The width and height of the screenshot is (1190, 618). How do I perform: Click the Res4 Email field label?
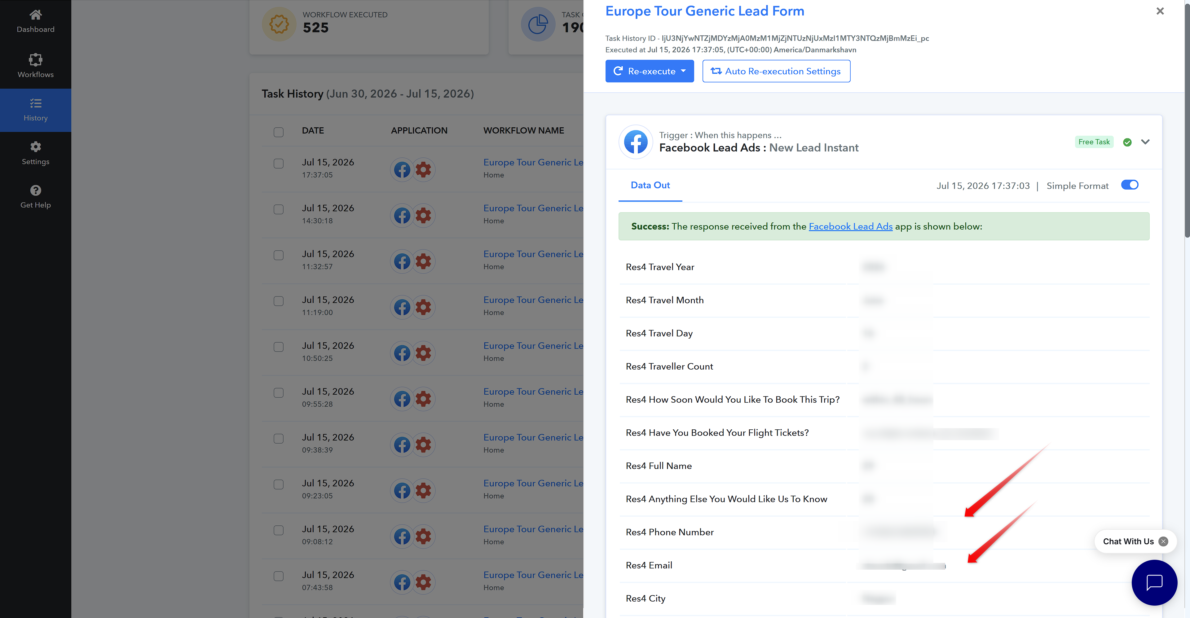coord(649,565)
